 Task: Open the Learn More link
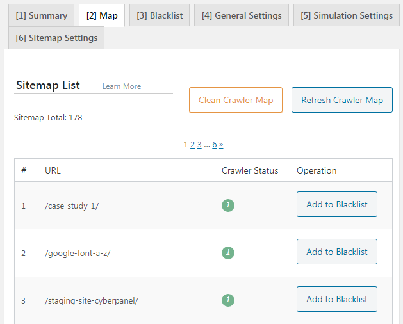click(122, 86)
